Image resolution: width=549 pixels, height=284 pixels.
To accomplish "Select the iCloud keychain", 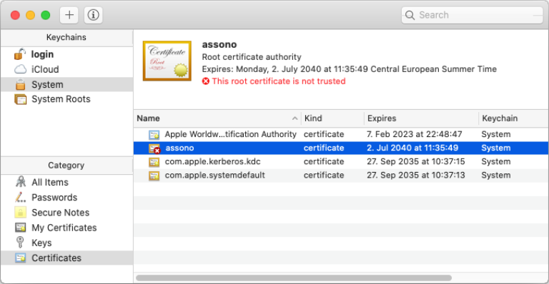I will [67, 69].
